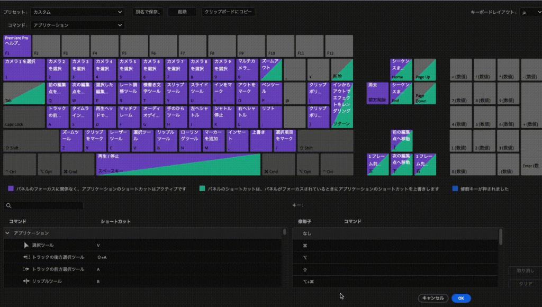The height and width of the screenshot is (307, 542).
Task: Select the ⌥ modifier row
Action: (x=395, y=258)
